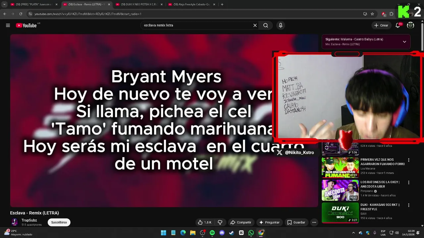The image size is (424, 238).
Task: Clear the search box with X
Action: pyautogui.click(x=255, y=25)
